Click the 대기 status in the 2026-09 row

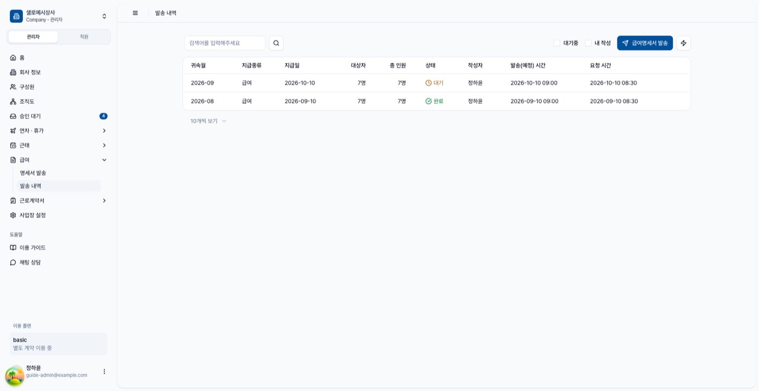(434, 83)
